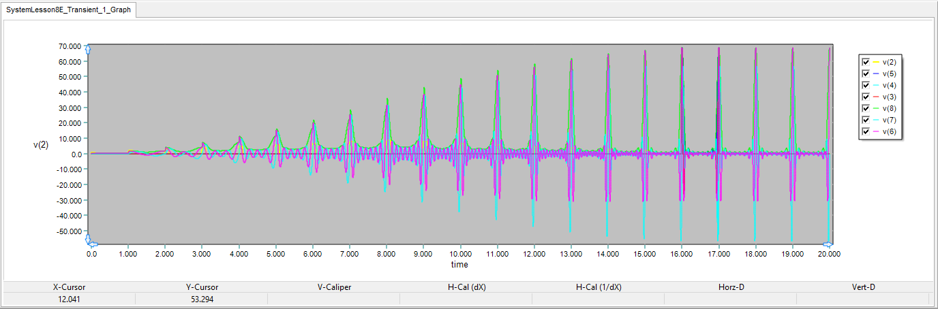Click the V-Caliper status column header
This screenshot has width=938, height=309.
click(x=334, y=287)
